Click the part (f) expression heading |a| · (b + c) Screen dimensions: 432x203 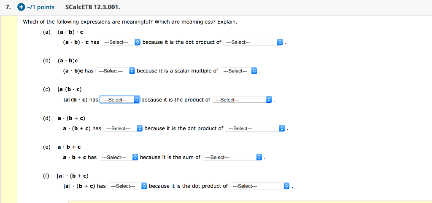coord(73,176)
